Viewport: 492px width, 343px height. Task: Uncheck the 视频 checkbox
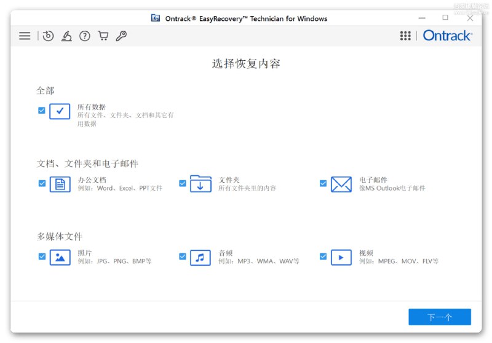323,256
